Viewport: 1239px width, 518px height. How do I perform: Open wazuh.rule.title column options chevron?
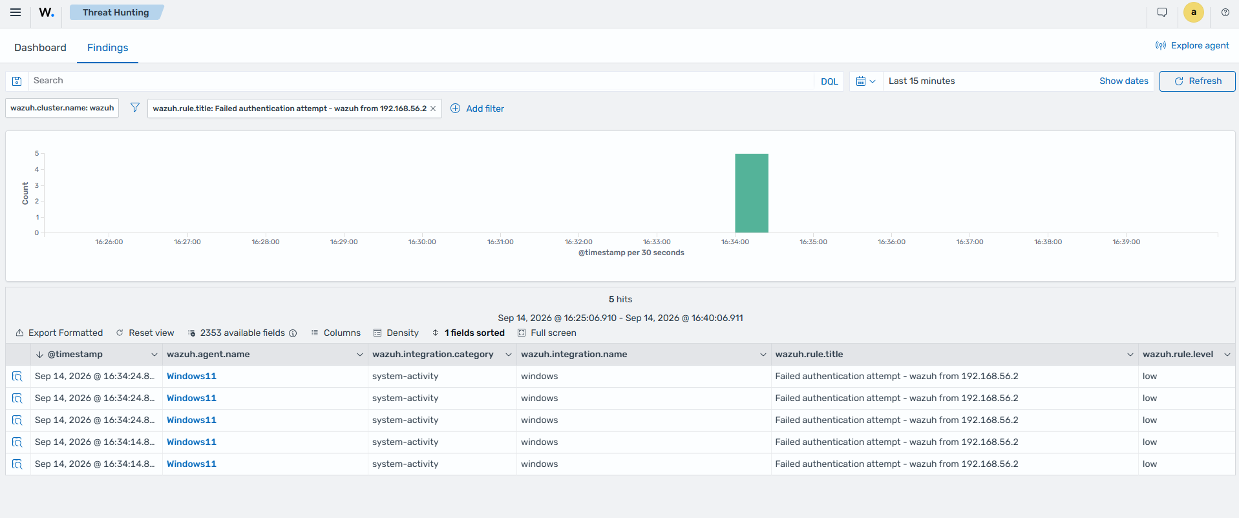(1130, 355)
